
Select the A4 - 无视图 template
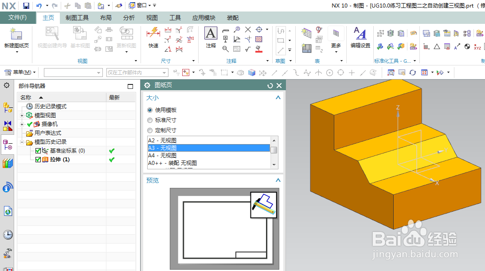coord(209,155)
